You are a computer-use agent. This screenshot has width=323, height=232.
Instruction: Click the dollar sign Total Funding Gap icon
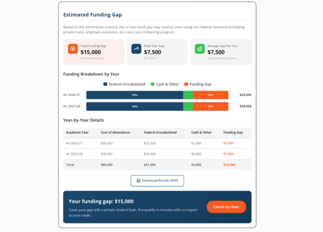(x=73, y=49)
